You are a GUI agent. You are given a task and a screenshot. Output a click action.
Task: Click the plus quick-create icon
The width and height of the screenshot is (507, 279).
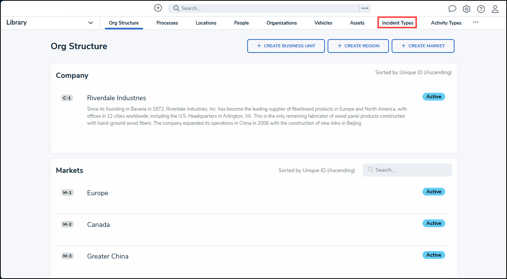[158, 8]
